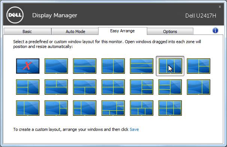Open the blue information icon
The width and height of the screenshot is (227, 147).
(x=215, y=31)
